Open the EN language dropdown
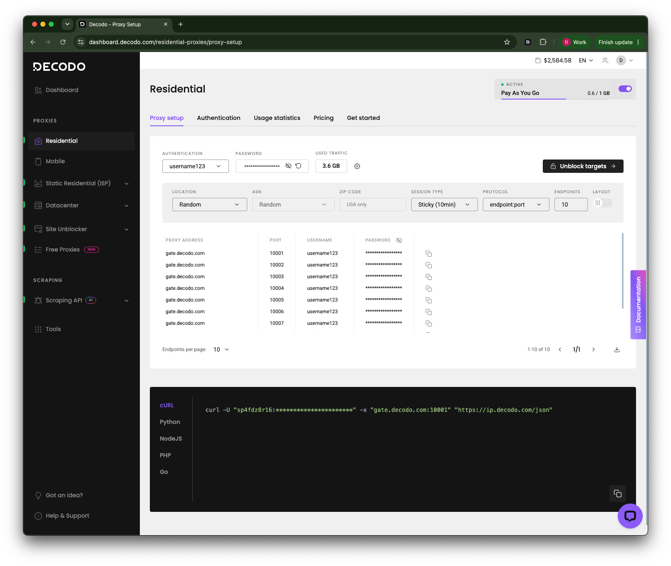Screen dimensions: 671x566 pyautogui.click(x=586, y=60)
